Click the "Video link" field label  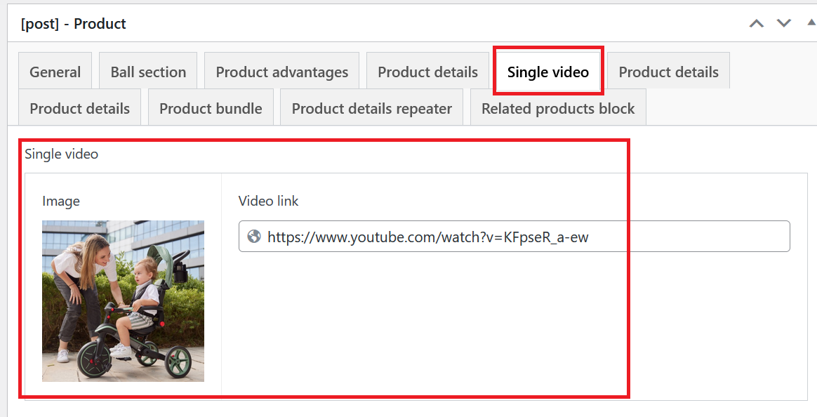268,201
